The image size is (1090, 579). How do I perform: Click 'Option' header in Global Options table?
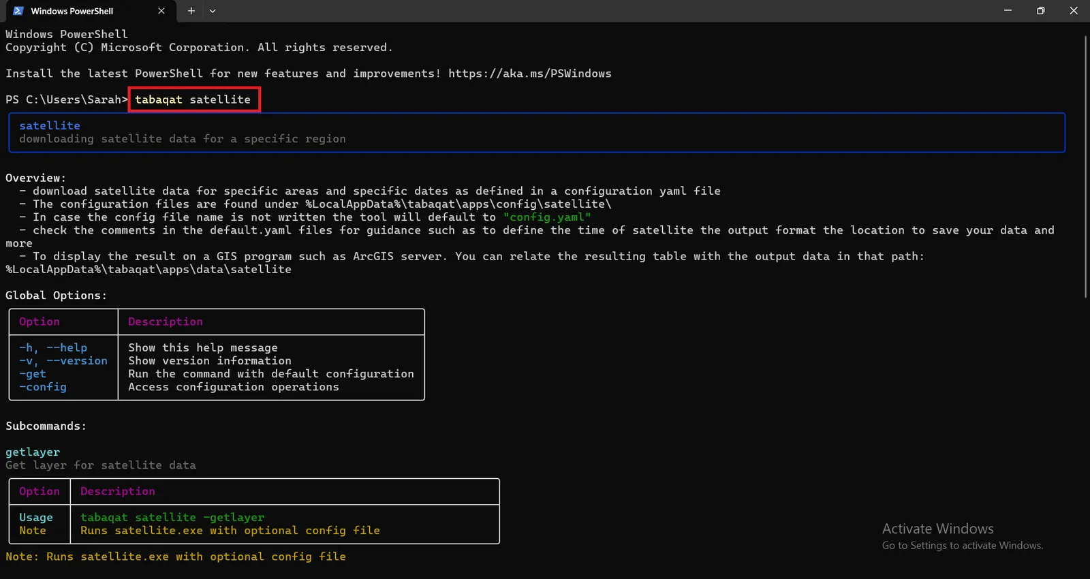pos(40,322)
